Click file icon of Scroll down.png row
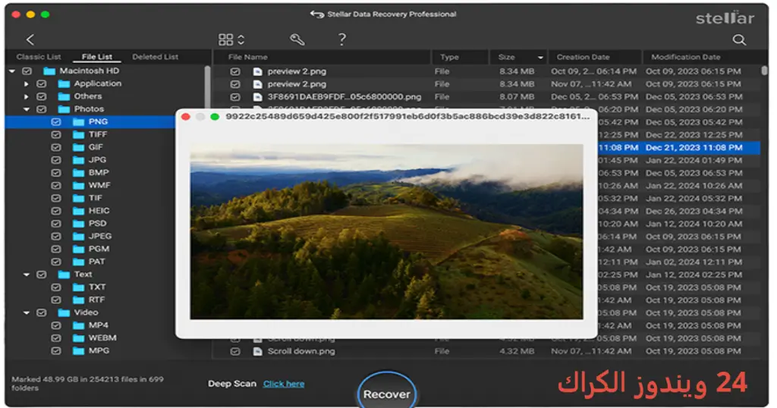Viewport: 777px width, 408px height. (258, 352)
